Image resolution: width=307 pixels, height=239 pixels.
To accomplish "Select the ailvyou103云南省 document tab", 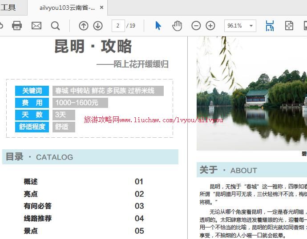I will 67,8.
